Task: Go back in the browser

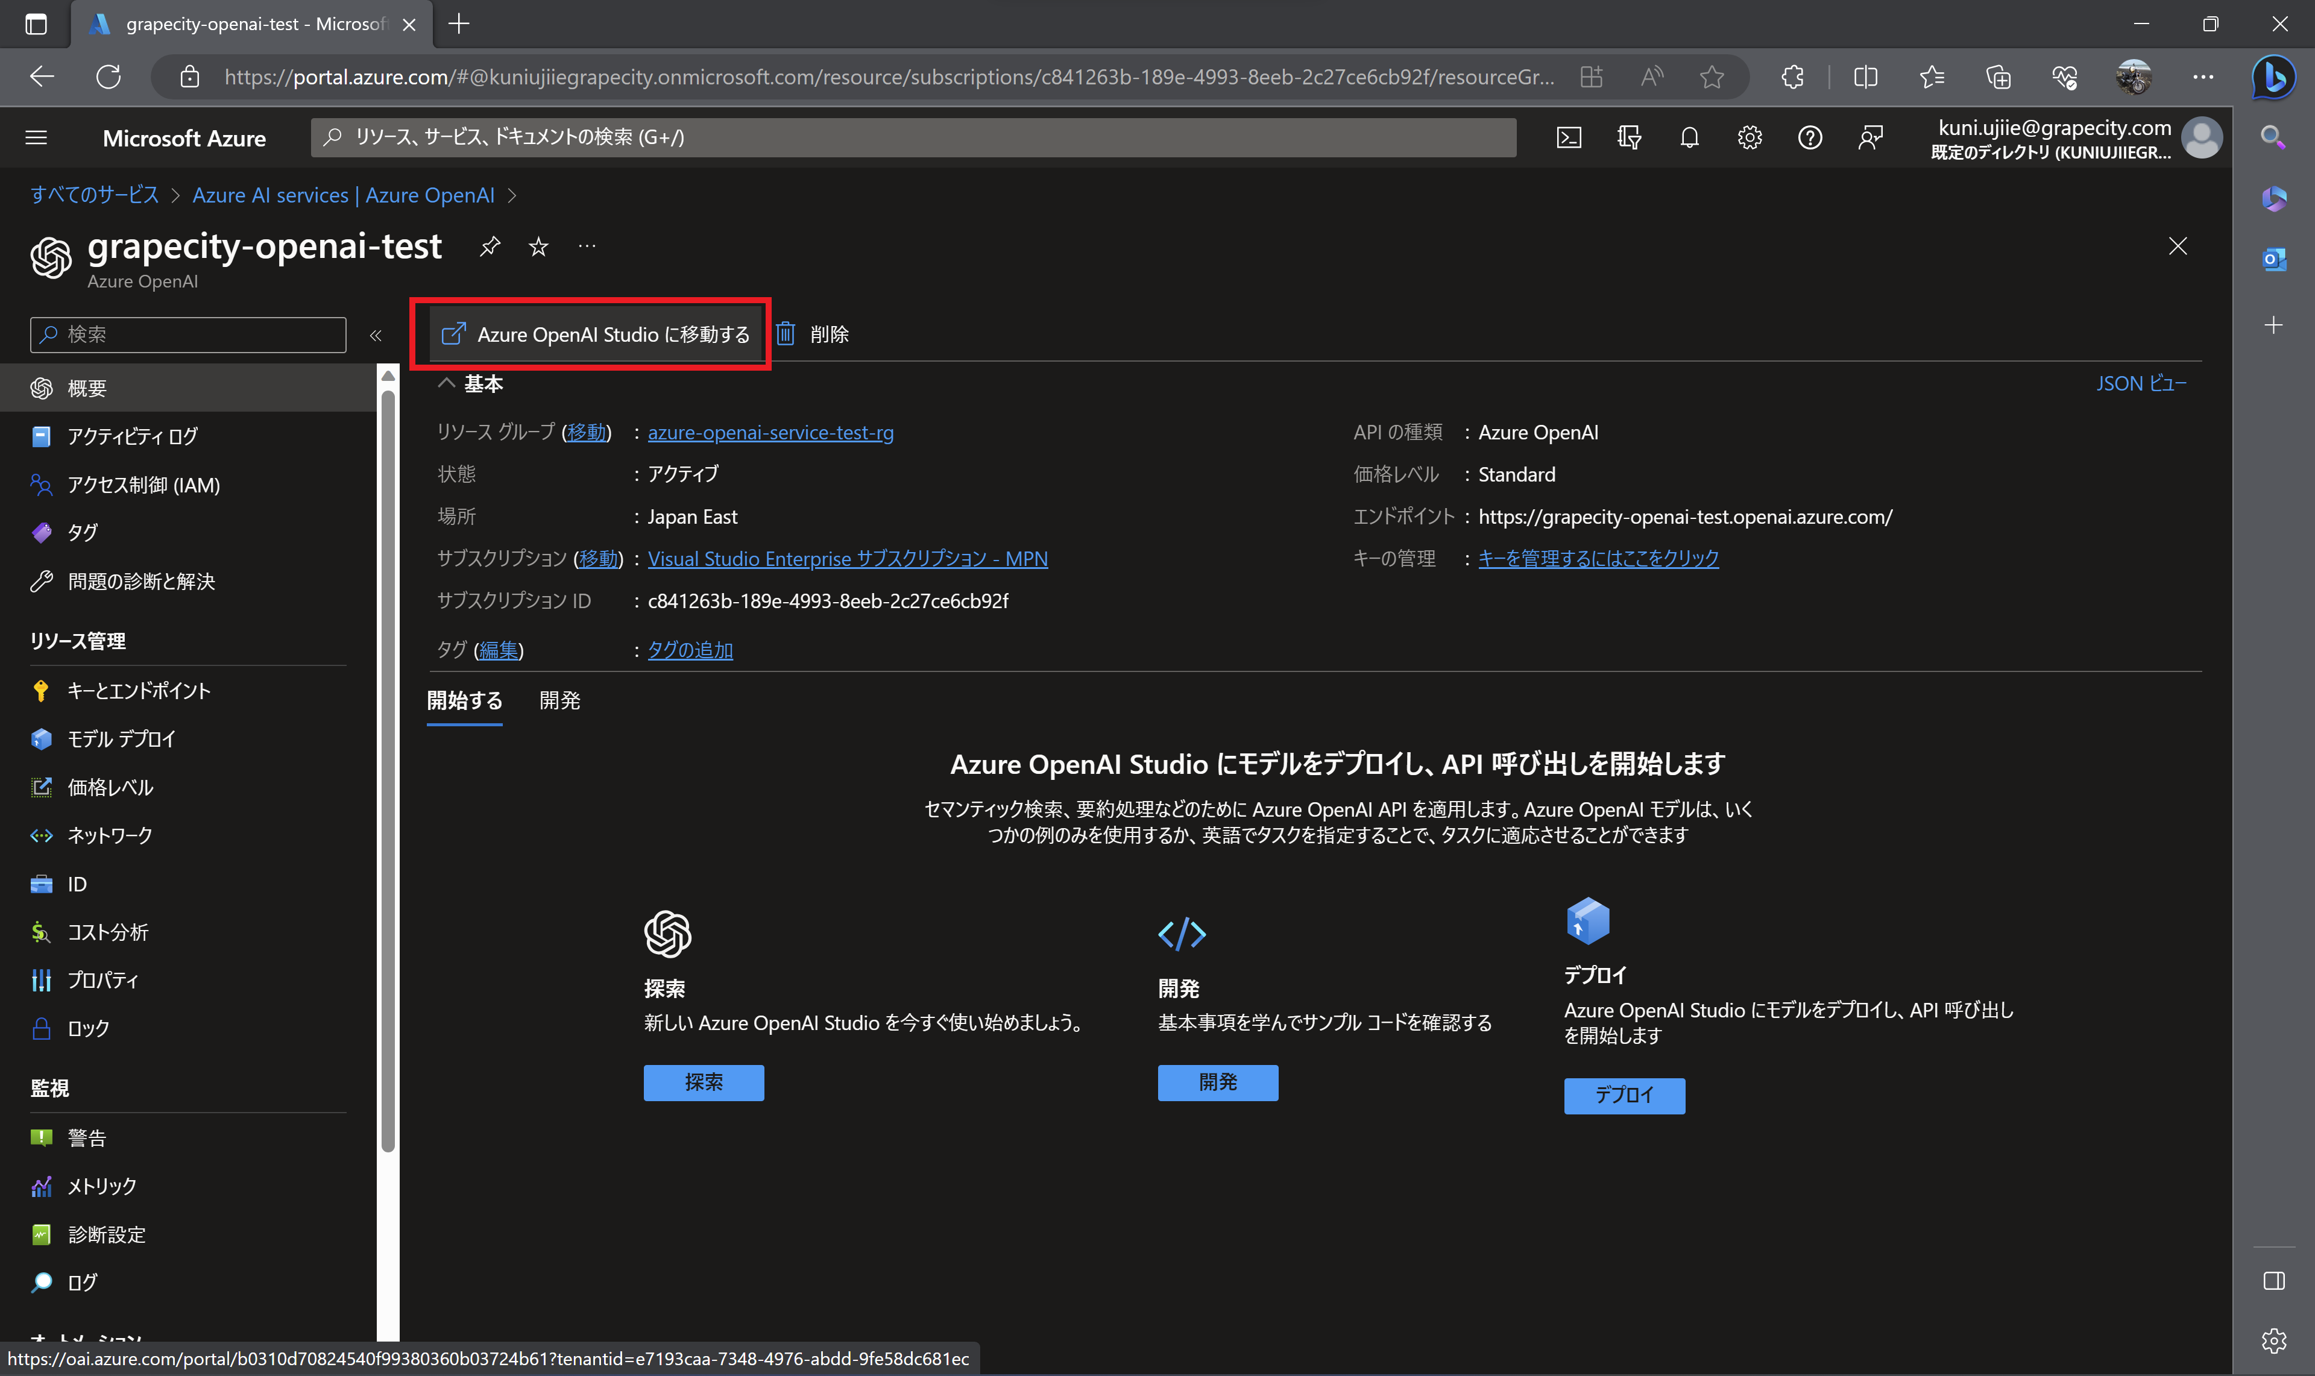Action: click(x=42, y=76)
